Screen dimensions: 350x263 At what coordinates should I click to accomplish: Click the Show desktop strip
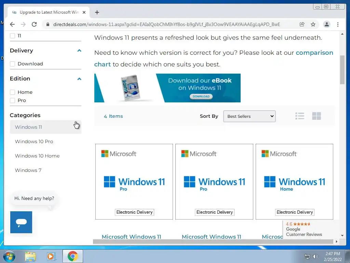348,256
